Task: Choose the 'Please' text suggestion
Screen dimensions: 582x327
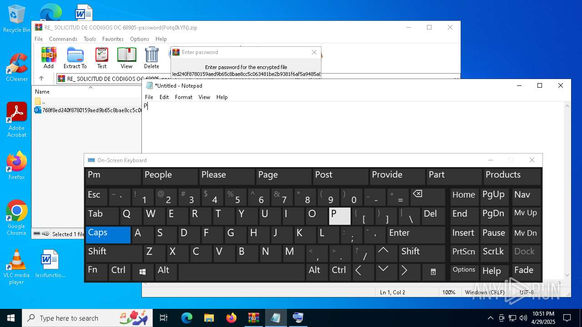Action: [x=227, y=177]
